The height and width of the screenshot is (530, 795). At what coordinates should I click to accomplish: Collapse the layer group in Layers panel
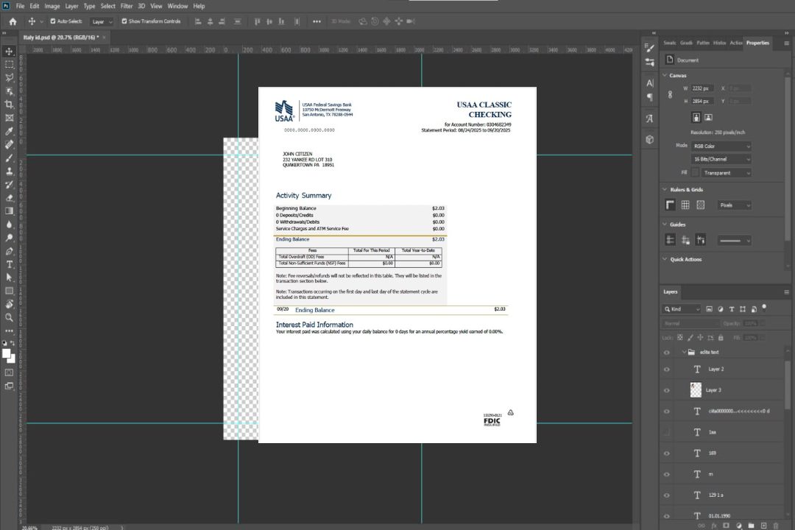pyautogui.click(x=684, y=352)
